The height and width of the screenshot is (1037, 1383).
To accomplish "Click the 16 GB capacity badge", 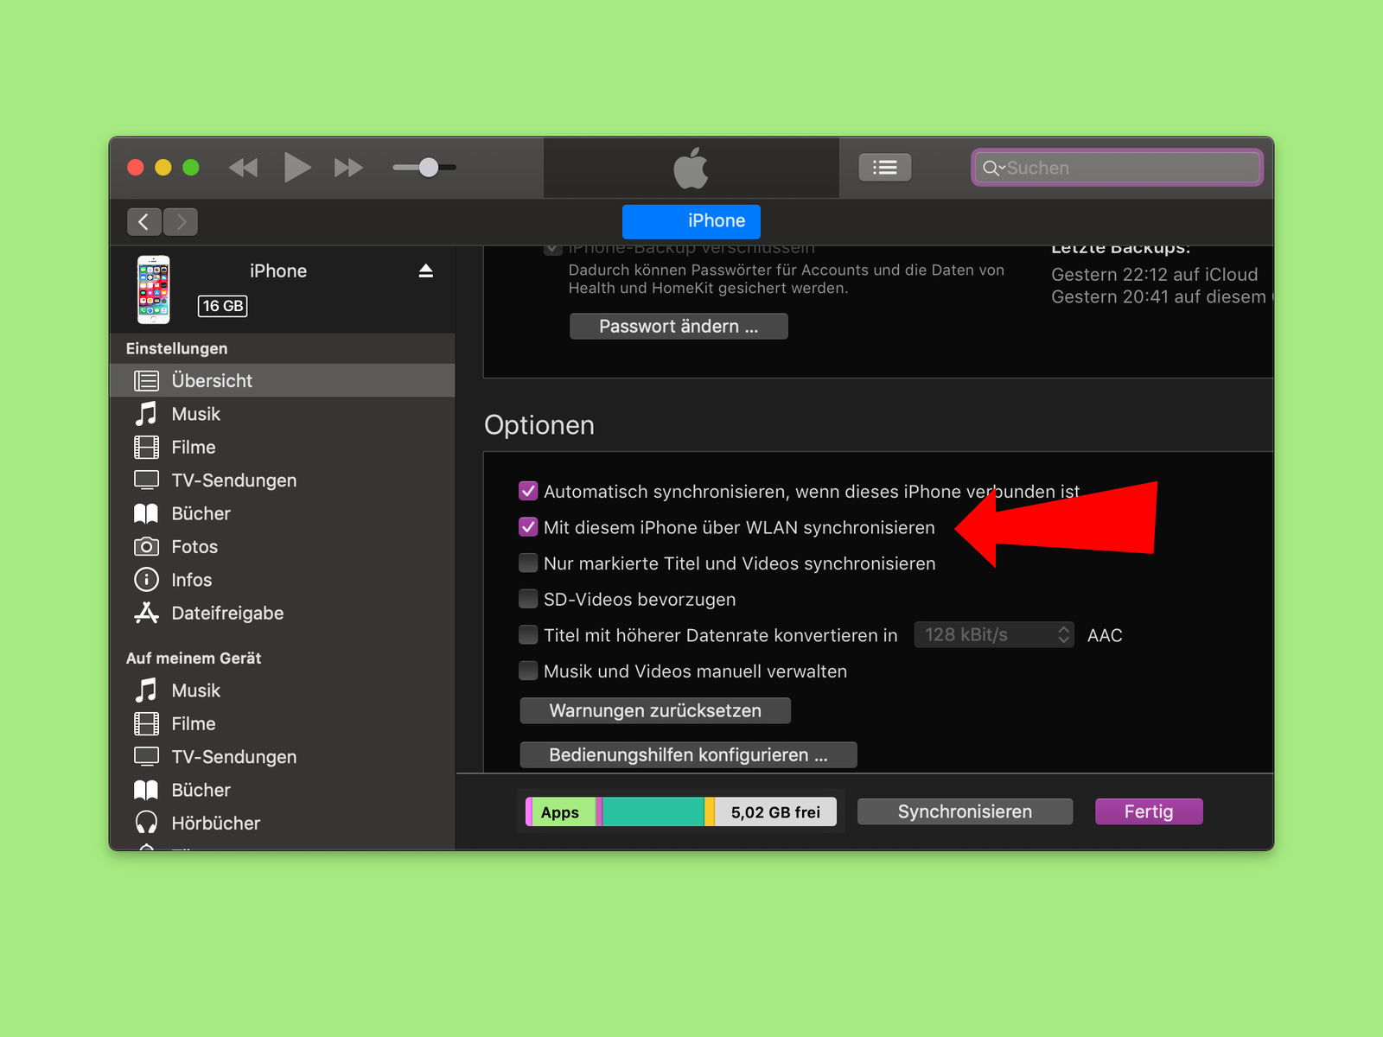I will (223, 306).
